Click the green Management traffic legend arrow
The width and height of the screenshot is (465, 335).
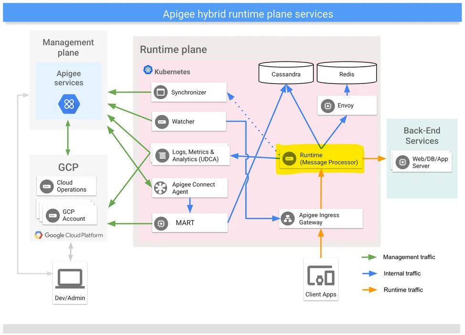pyautogui.click(x=369, y=257)
